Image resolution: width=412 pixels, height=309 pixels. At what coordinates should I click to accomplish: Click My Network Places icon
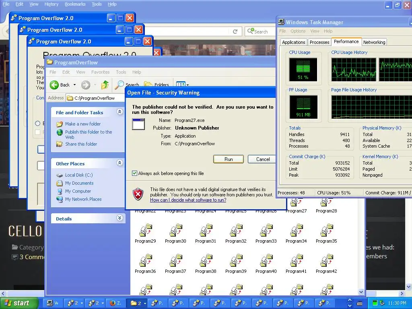(x=60, y=199)
